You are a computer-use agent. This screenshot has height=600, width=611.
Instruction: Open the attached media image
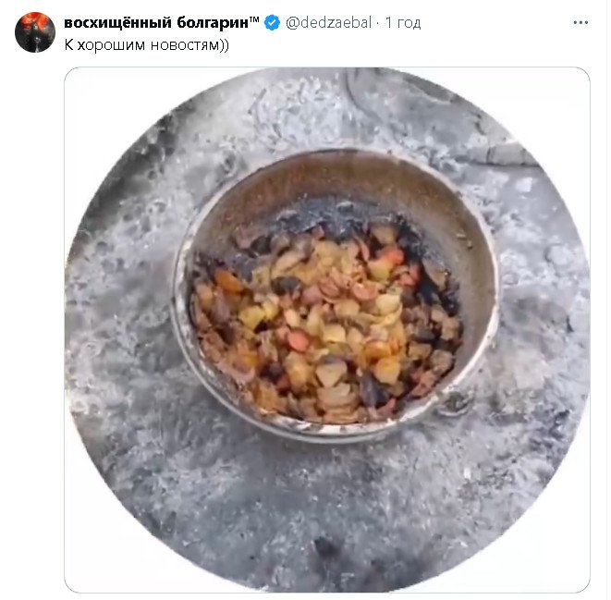tap(326, 329)
